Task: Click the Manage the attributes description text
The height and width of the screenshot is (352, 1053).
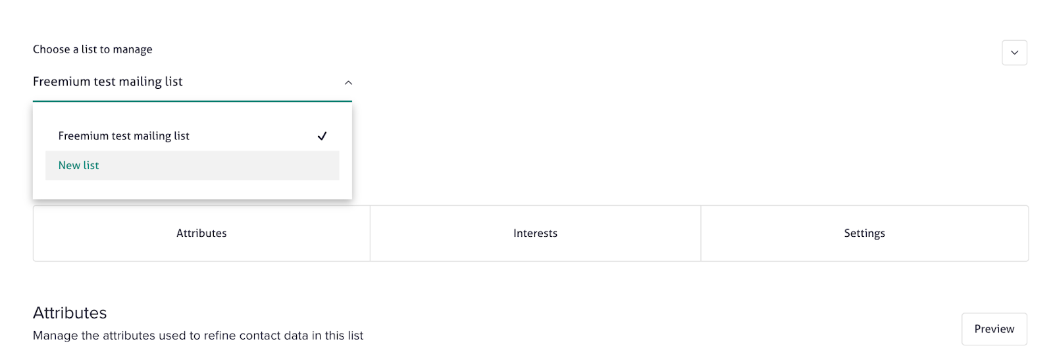Action: coord(198,336)
